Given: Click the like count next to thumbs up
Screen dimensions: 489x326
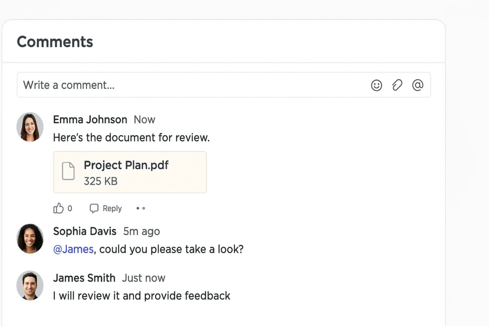Looking at the screenshot, I should tap(70, 209).
